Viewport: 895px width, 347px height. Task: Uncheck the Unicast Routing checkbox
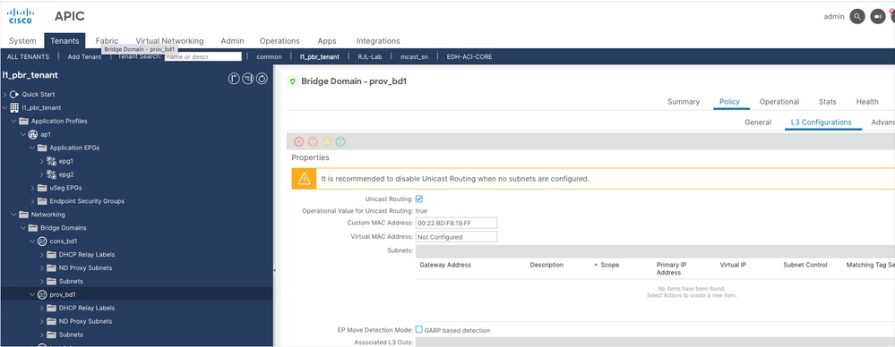(x=419, y=199)
